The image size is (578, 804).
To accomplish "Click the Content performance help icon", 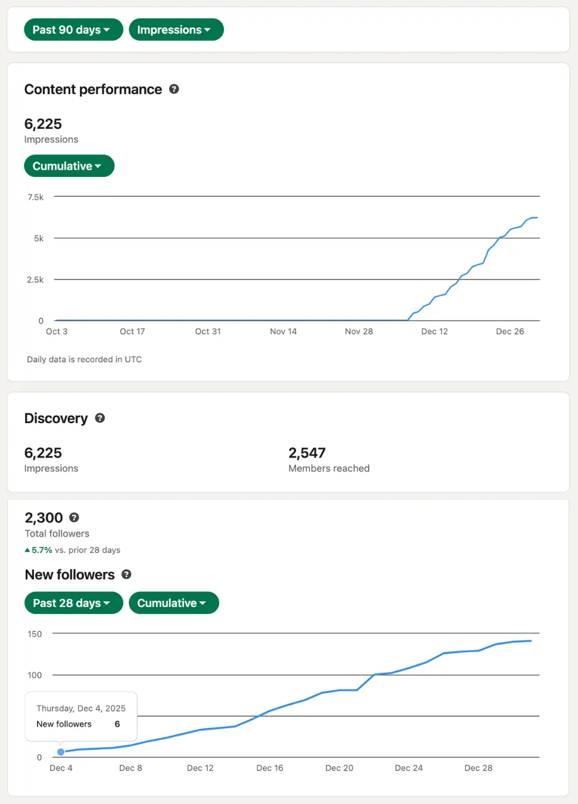I will click(173, 89).
